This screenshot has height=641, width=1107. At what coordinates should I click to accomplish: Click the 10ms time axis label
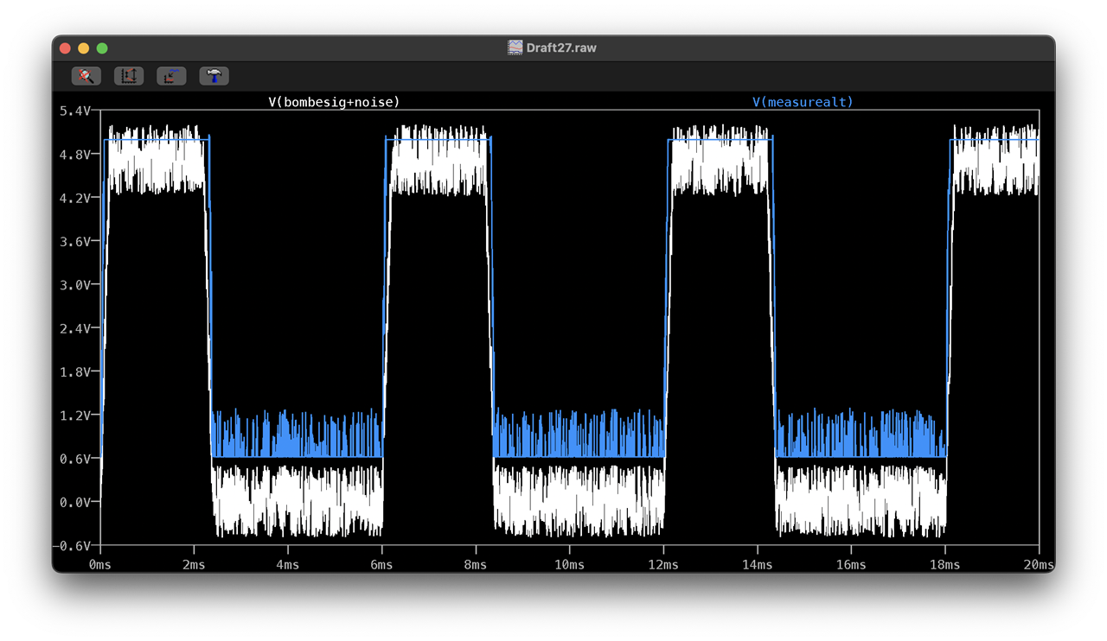569,565
